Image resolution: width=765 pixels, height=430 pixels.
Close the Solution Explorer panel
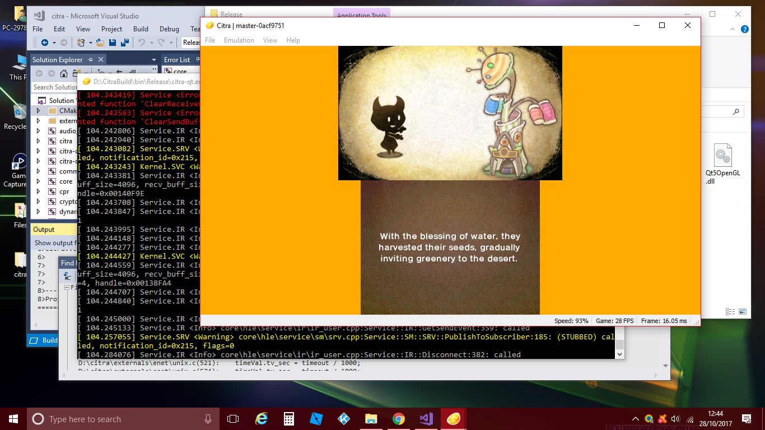coord(101,59)
